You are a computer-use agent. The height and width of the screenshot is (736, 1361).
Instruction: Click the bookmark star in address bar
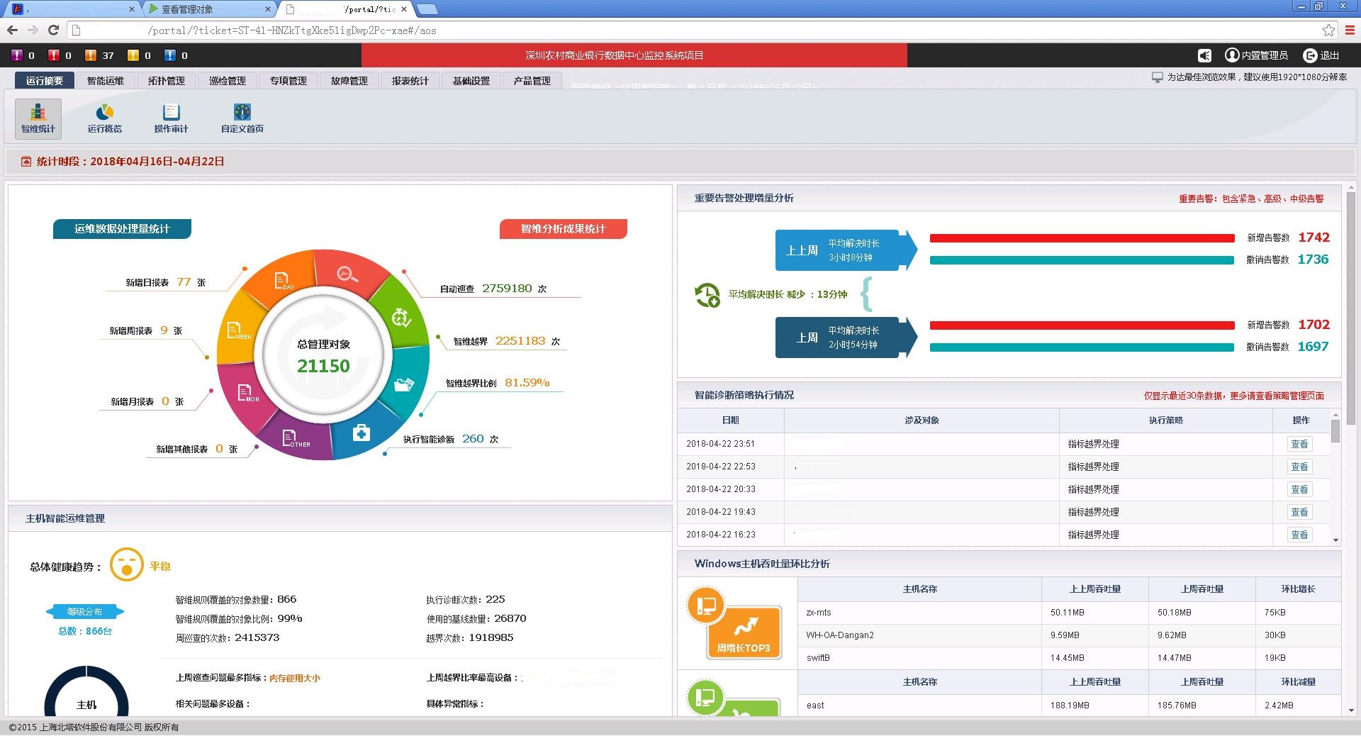[1328, 30]
